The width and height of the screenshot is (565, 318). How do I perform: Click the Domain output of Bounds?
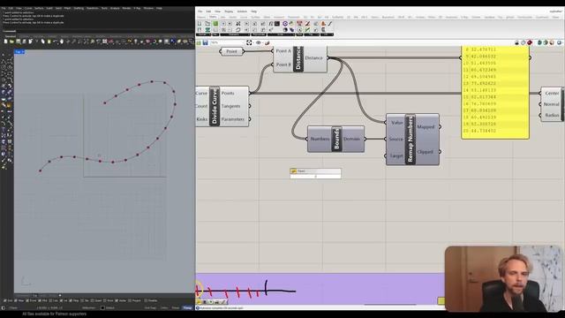coord(351,139)
